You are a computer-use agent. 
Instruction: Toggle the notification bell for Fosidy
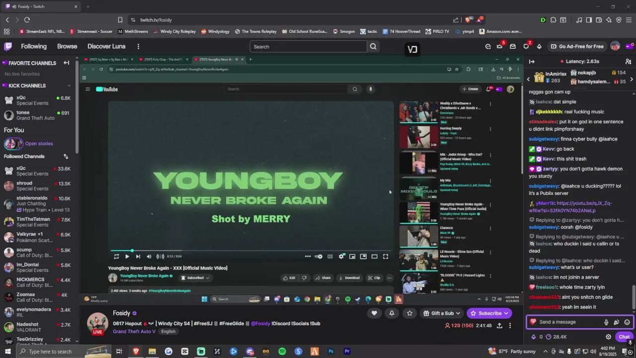392,313
